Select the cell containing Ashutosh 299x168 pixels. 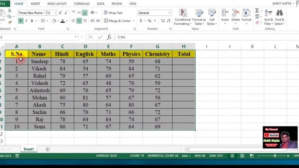click(x=39, y=90)
